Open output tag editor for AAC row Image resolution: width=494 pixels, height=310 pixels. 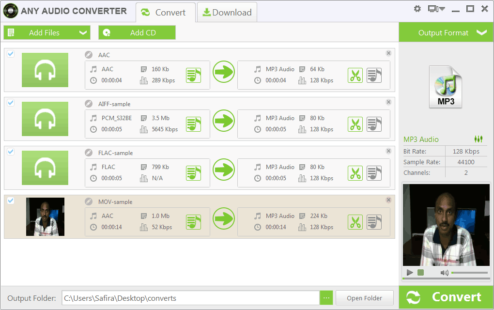coord(374,75)
